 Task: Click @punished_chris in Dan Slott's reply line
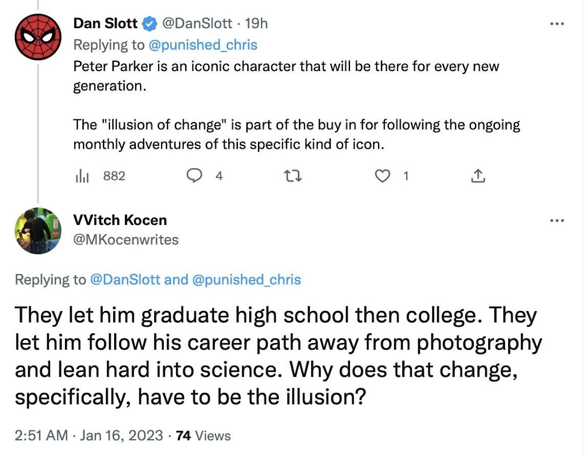pyautogui.click(x=203, y=45)
